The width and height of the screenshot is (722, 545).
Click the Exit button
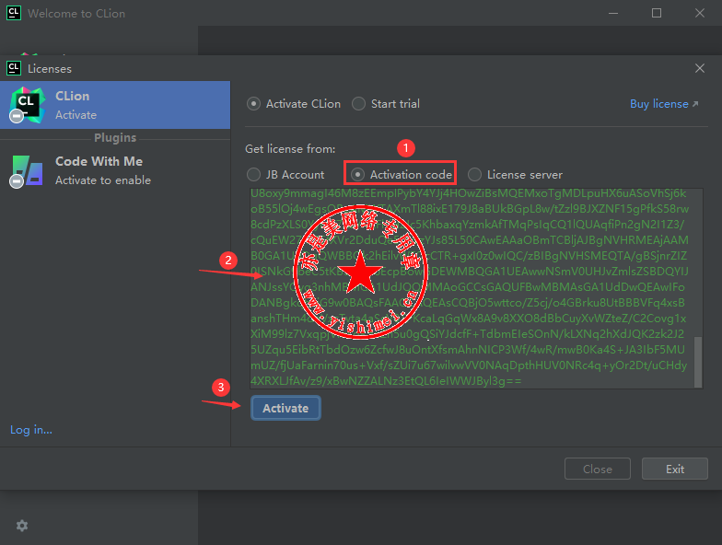tap(674, 470)
